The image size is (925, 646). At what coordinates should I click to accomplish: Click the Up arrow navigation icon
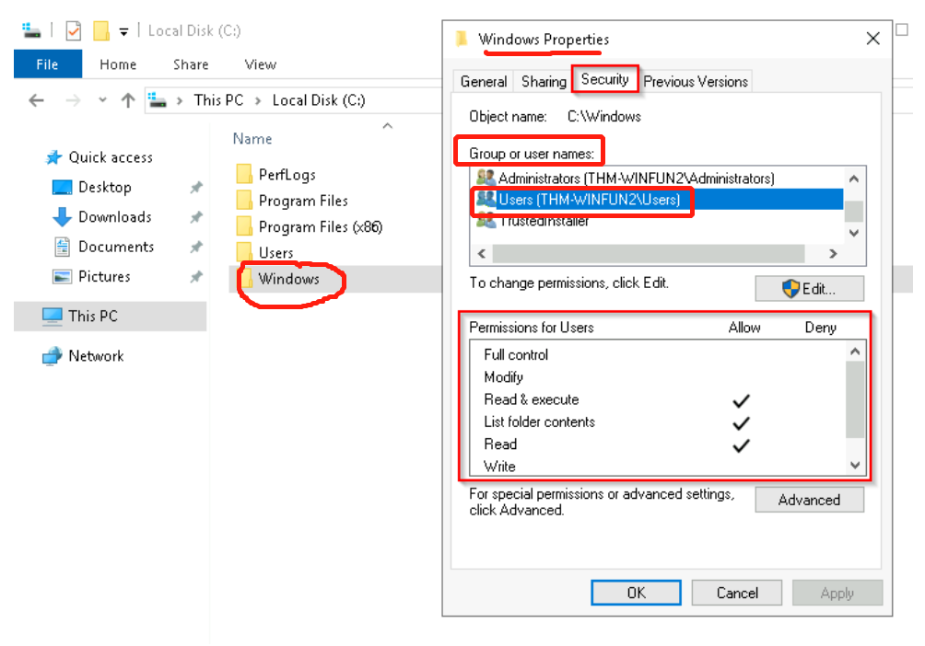[x=128, y=100]
